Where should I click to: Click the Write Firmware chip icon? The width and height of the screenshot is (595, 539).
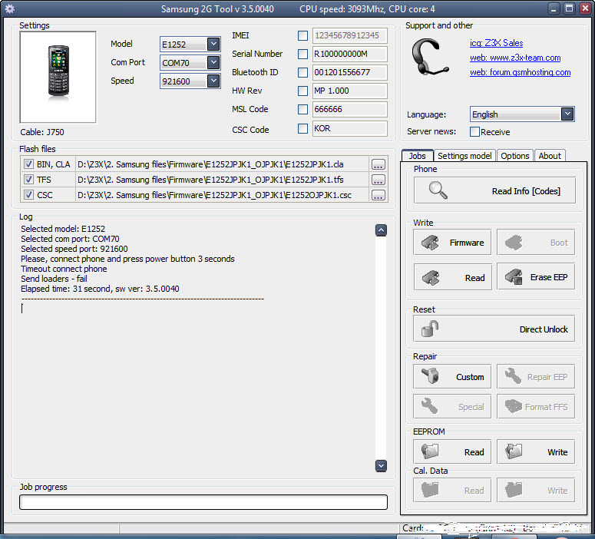coord(430,242)
